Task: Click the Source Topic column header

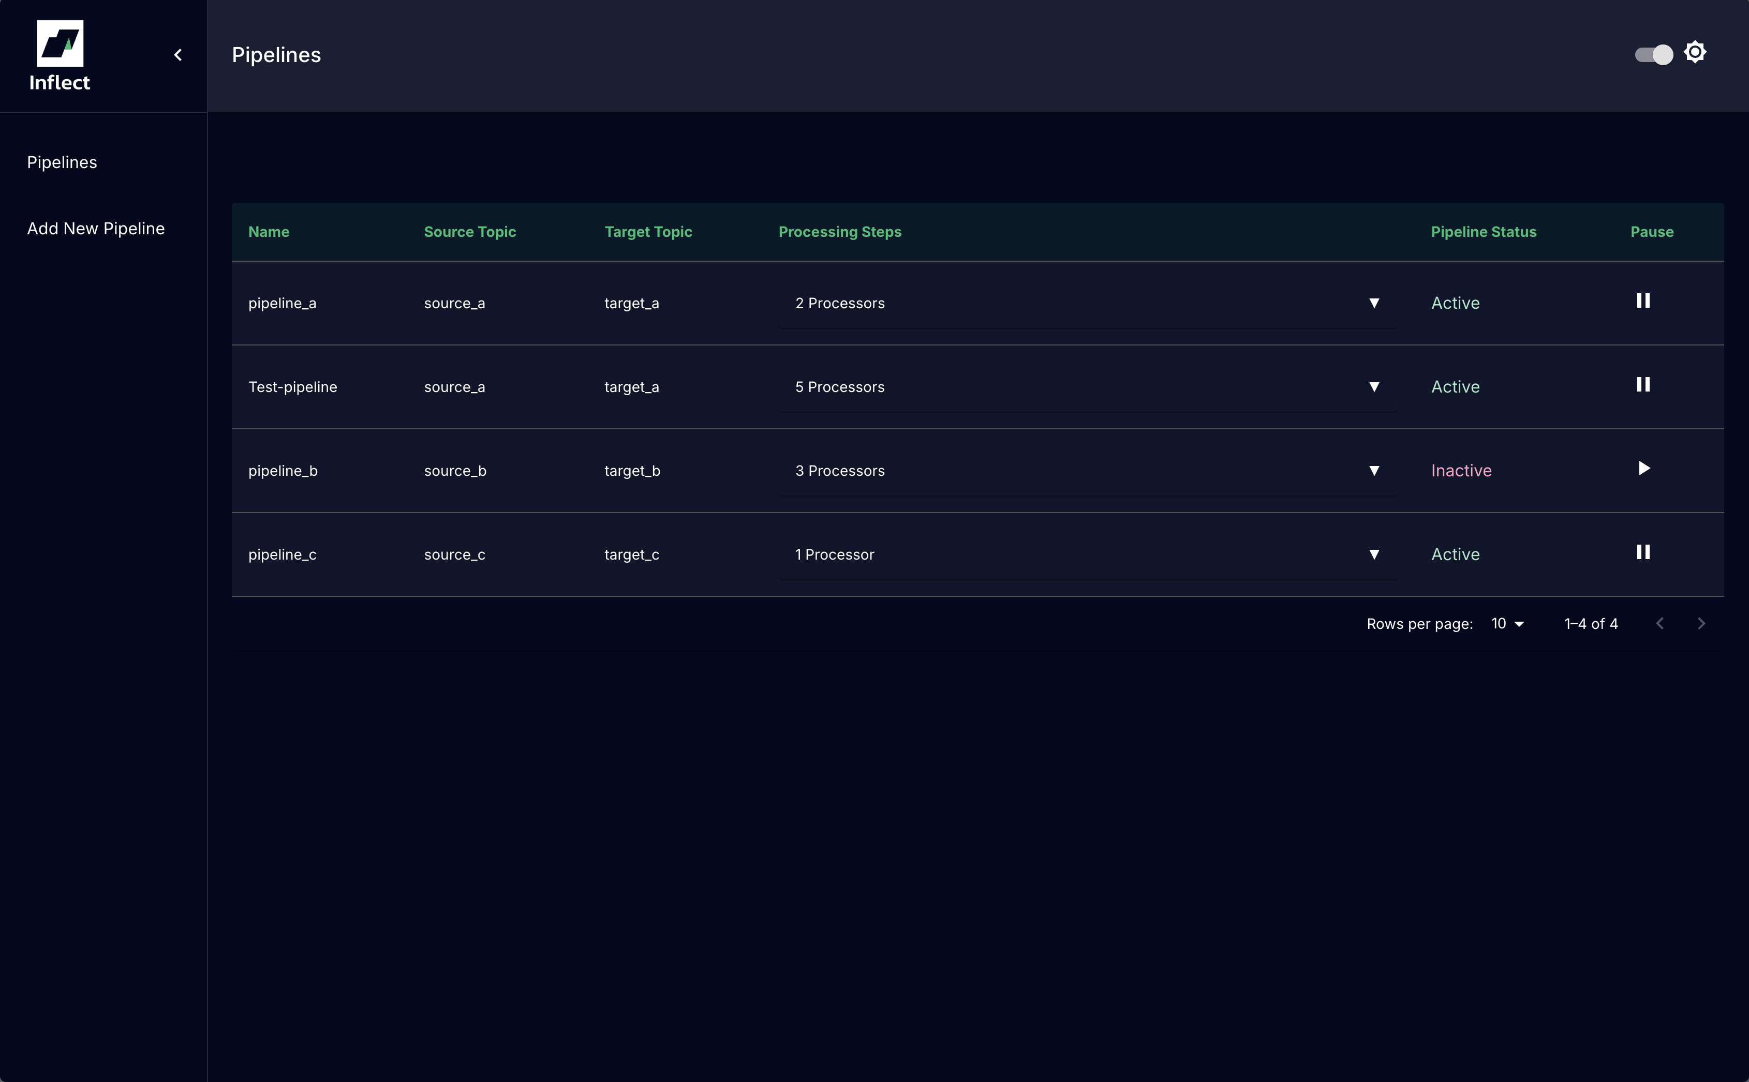Action: [470, 232]
